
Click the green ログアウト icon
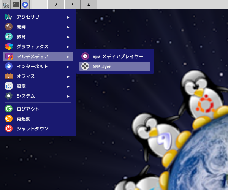click(9, 109)
